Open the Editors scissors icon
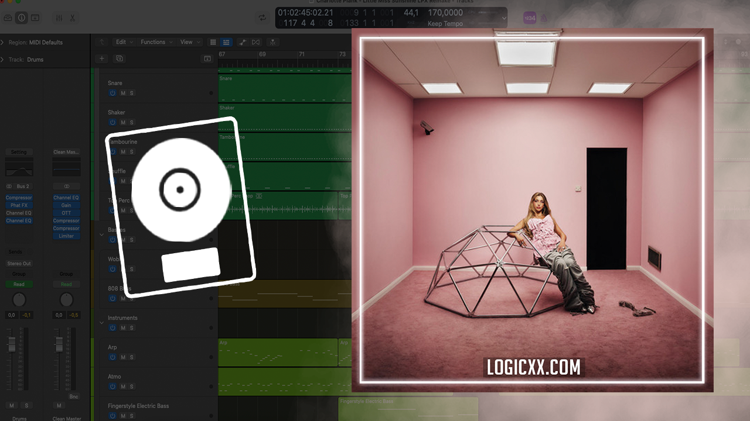 coord(72,18)
